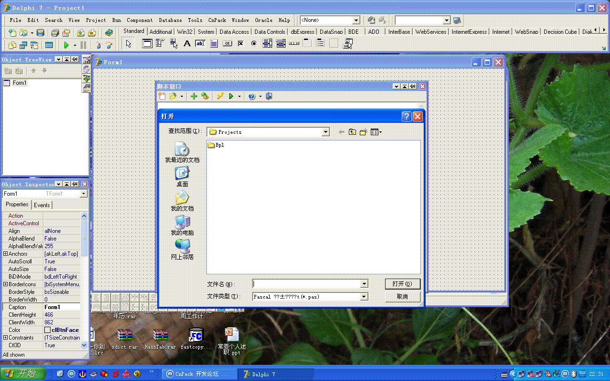Viewport: 610px width, 381px height.
Task: Click the up one level folder icon
Action: pos(352,132)
